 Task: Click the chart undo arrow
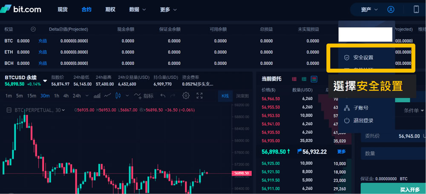coord(163,96)
